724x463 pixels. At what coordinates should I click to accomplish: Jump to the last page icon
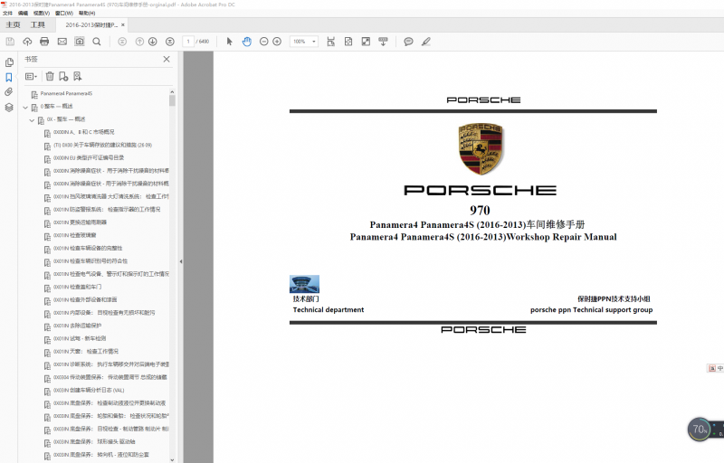(170, 42)
